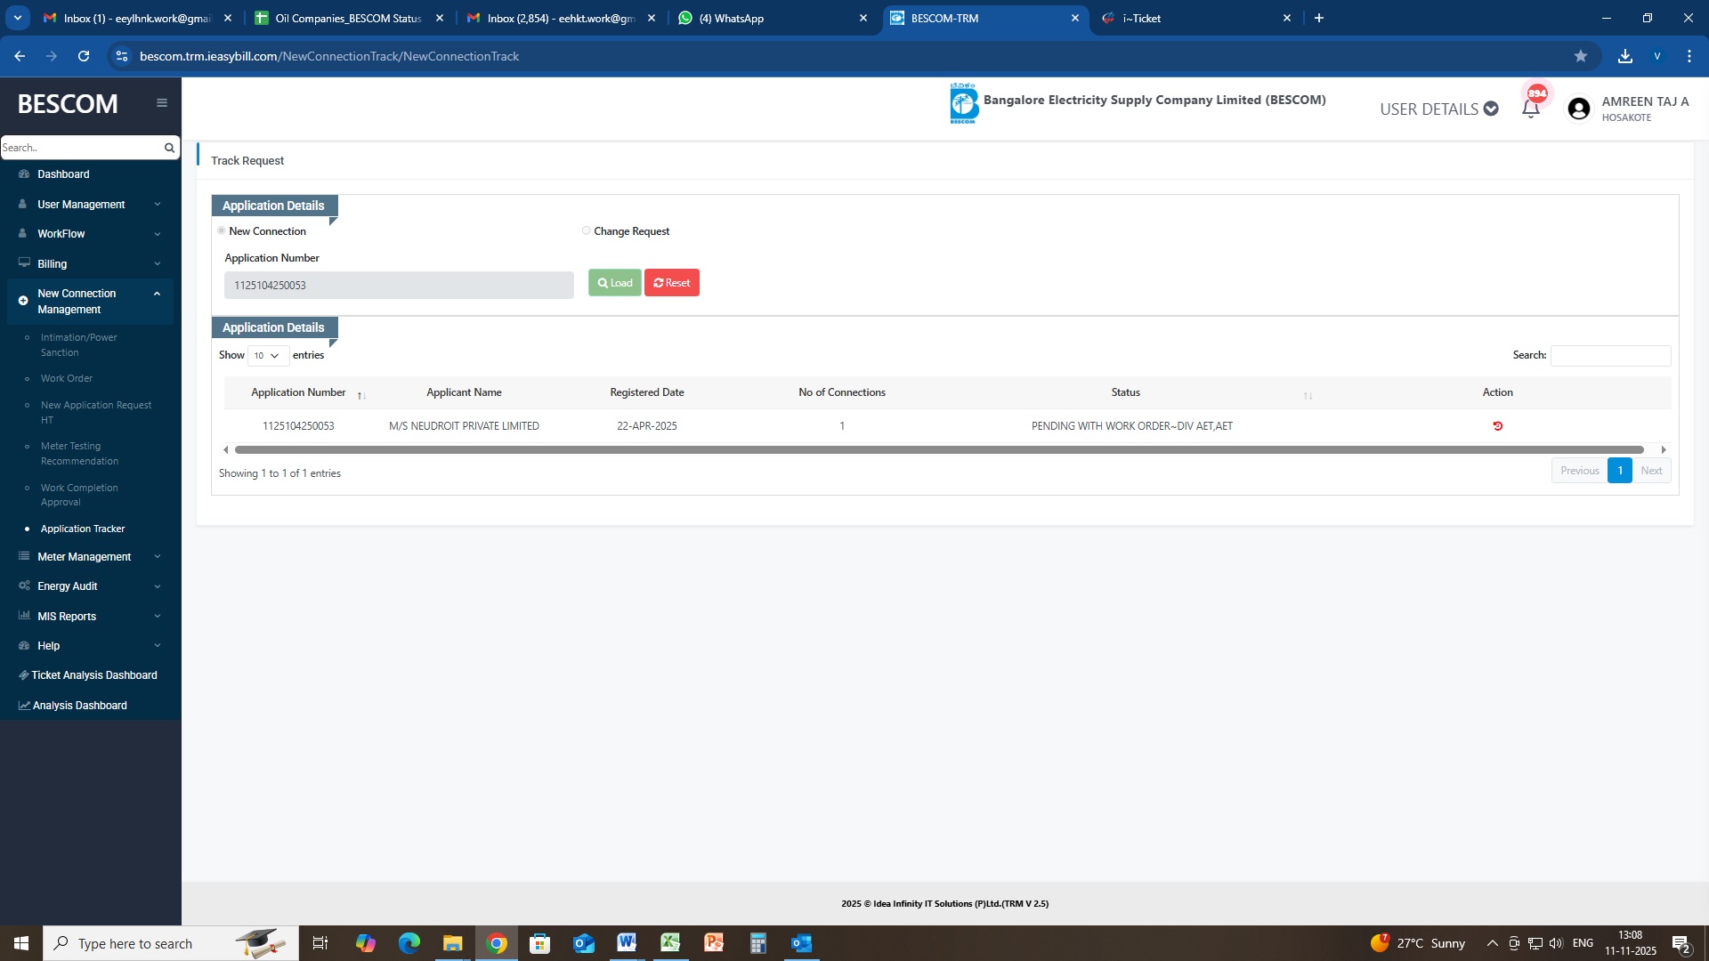Open the Show entries count dropdown
Screen dimensions: 1709x961
[x=267, y=356]
